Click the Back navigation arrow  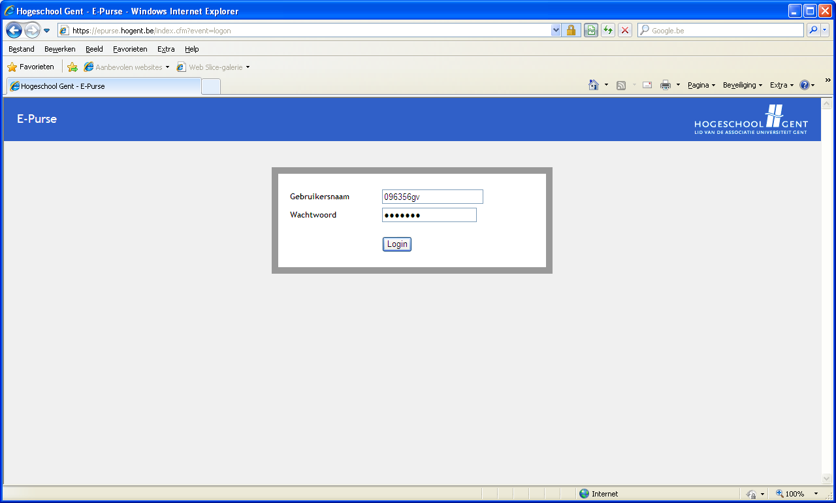[14, 30]
